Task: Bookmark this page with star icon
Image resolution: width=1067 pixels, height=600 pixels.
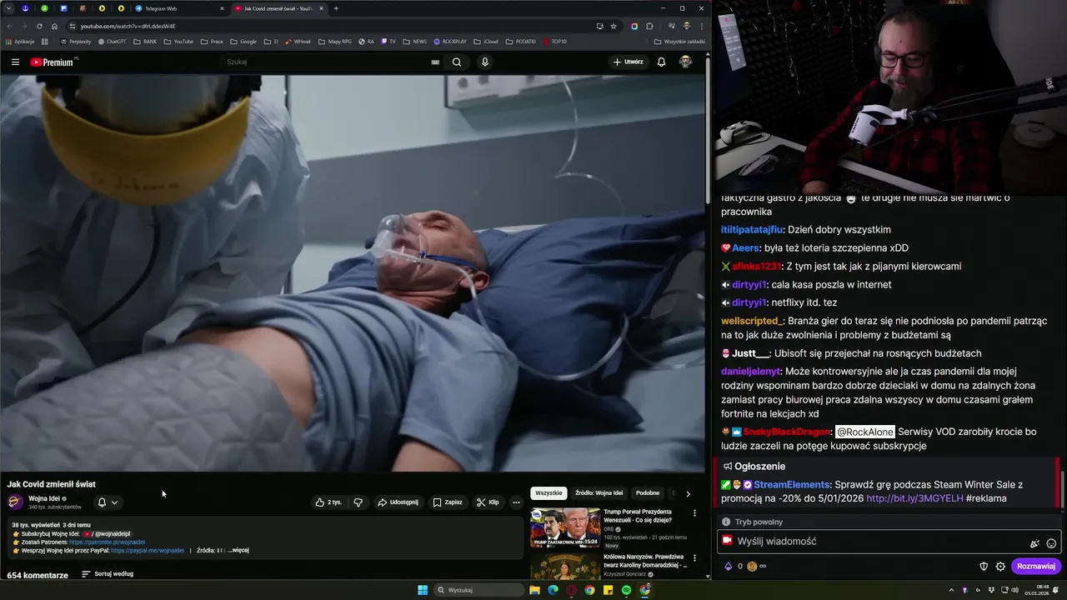Action: tap(614, 26)
